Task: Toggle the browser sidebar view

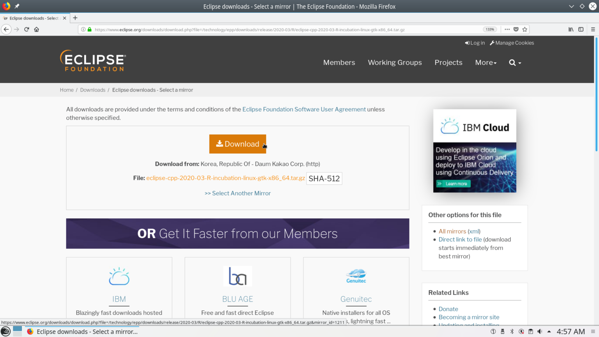Action: click(x=581, y=29)
